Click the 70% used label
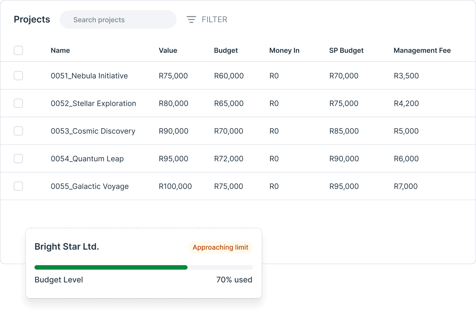The width and height of the screenshot is (476, 312). pos(234,279)
